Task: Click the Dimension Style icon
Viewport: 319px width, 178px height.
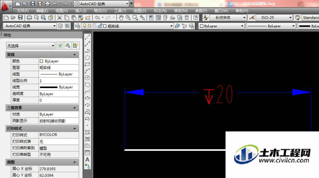Action: tap(252, 18)
